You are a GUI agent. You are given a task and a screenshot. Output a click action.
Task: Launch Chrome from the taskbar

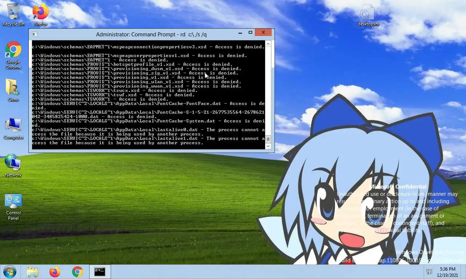click(77, 272)
